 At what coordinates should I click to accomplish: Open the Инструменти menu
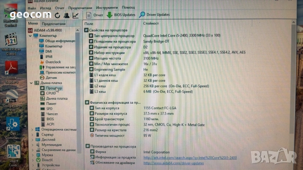click(107, 8)
